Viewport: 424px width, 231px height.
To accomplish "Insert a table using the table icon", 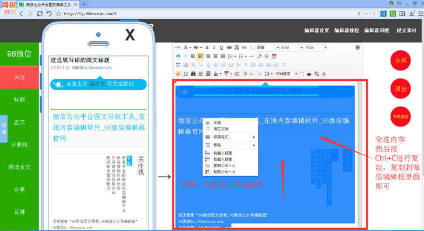I will click(x=178, y=65).
